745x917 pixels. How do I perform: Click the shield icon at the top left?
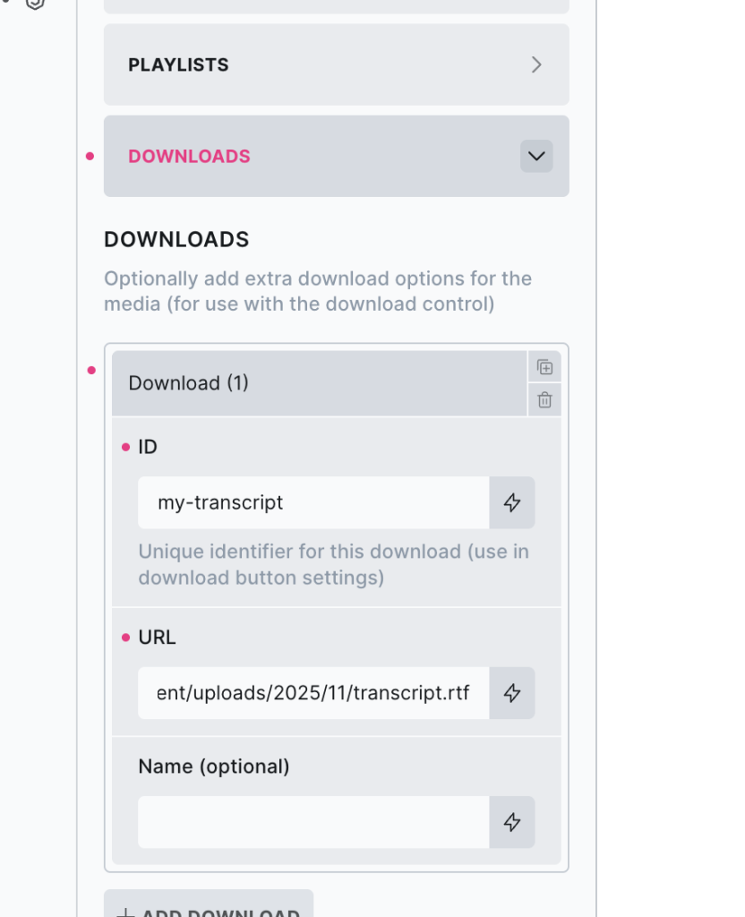(34, 4)
